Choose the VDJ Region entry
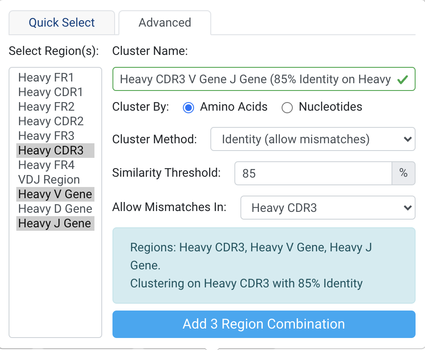 49,180
